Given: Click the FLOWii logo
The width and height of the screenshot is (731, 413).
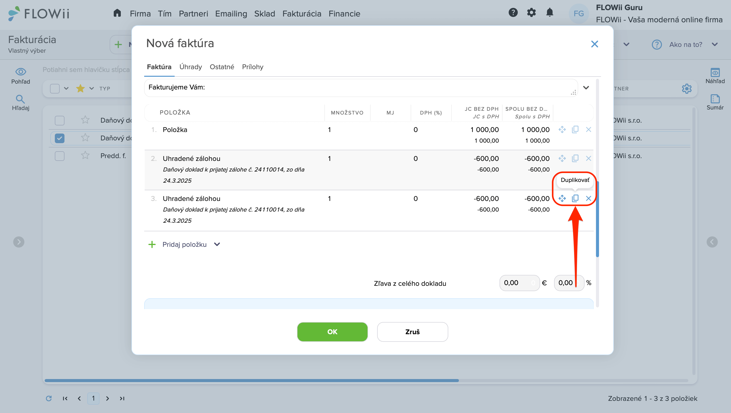Looking at the screenshot, I should click(39, 14).
